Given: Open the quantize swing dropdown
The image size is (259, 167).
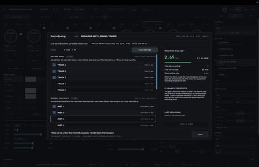Looking at the screenshot, I should click(x=245, y=102).
